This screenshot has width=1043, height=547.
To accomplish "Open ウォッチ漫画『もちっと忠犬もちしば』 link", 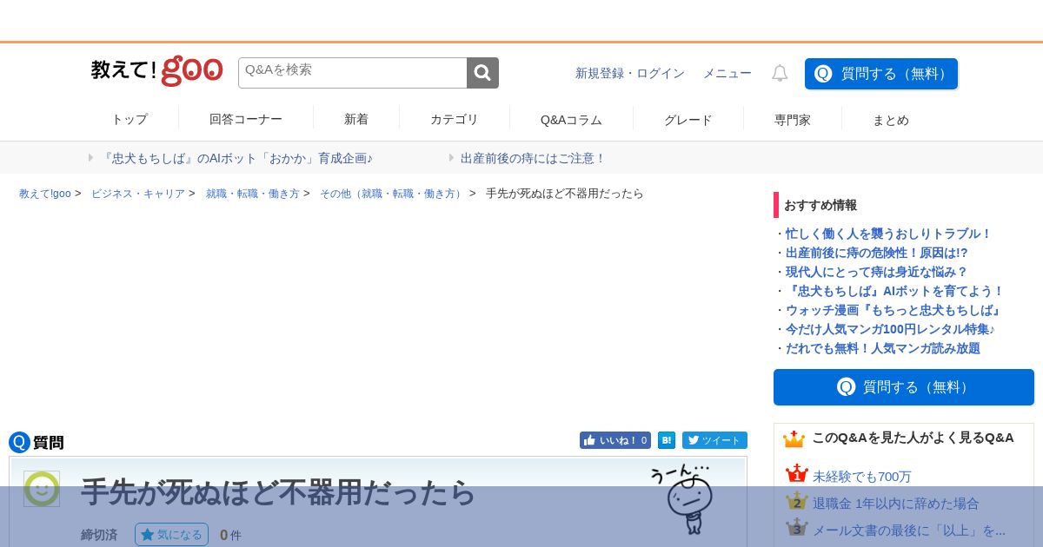I will click(894, 310).
